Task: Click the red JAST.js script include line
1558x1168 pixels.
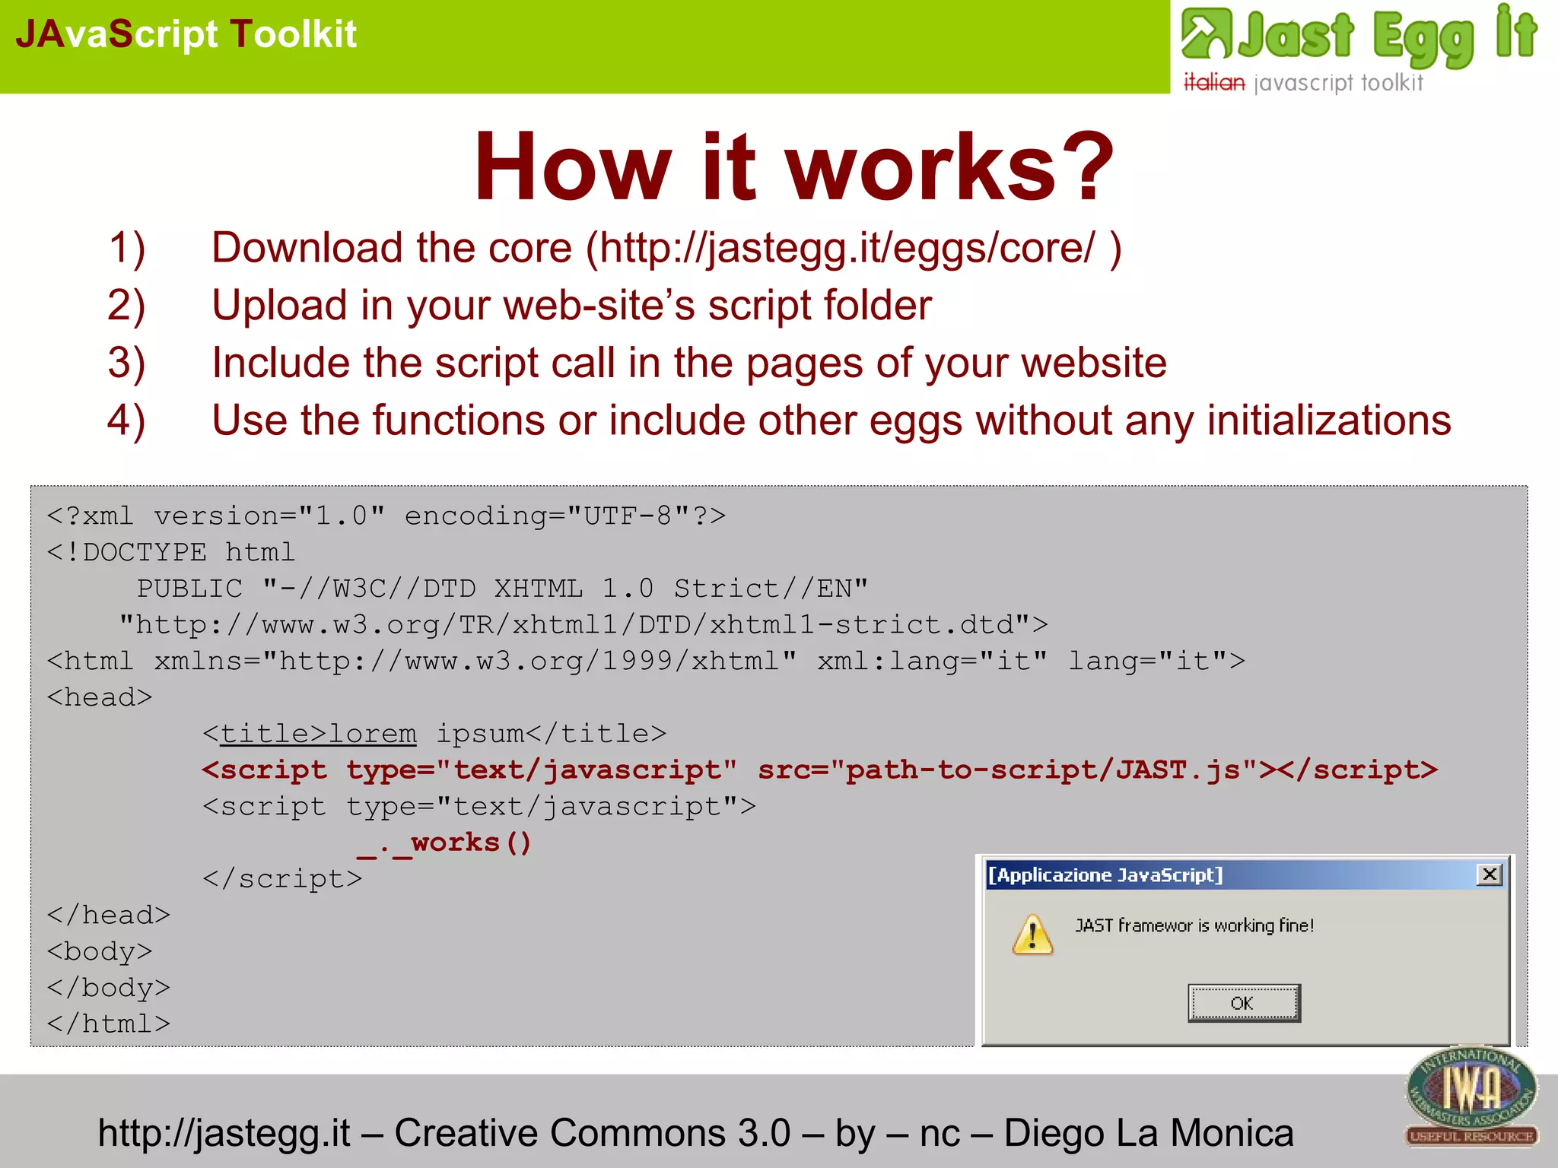Action: coord(820,770)
